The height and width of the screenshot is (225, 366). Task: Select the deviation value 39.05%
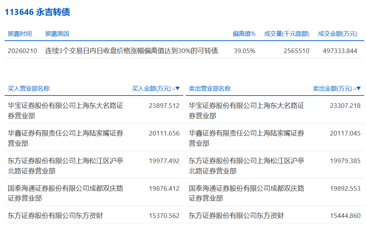[245, 51]
